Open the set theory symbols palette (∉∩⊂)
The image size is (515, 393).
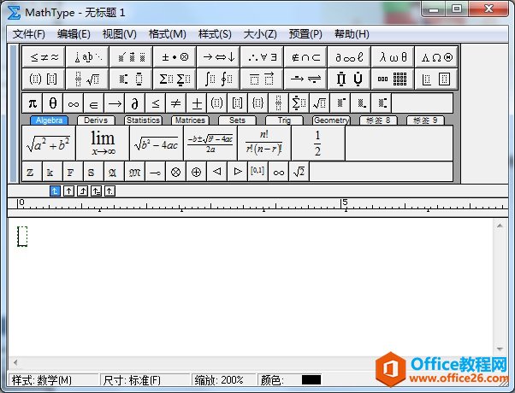click(x=305, y=57)
